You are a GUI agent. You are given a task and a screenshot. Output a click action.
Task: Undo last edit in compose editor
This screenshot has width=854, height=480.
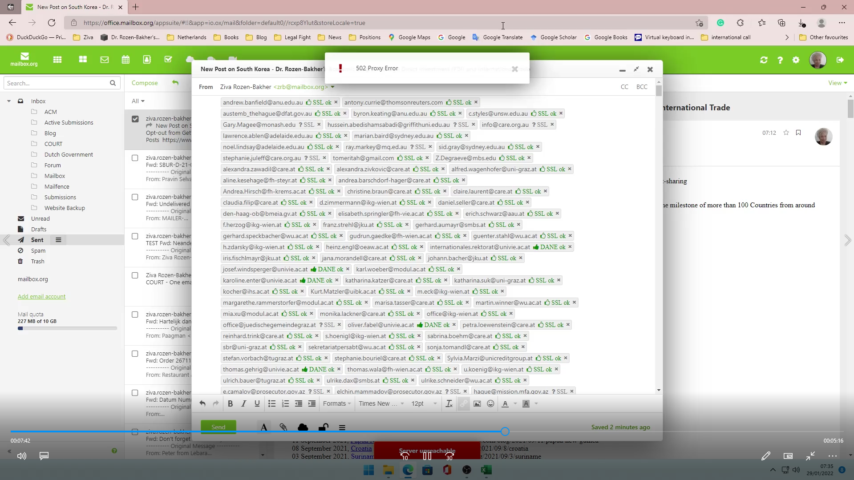coord(202,403)
